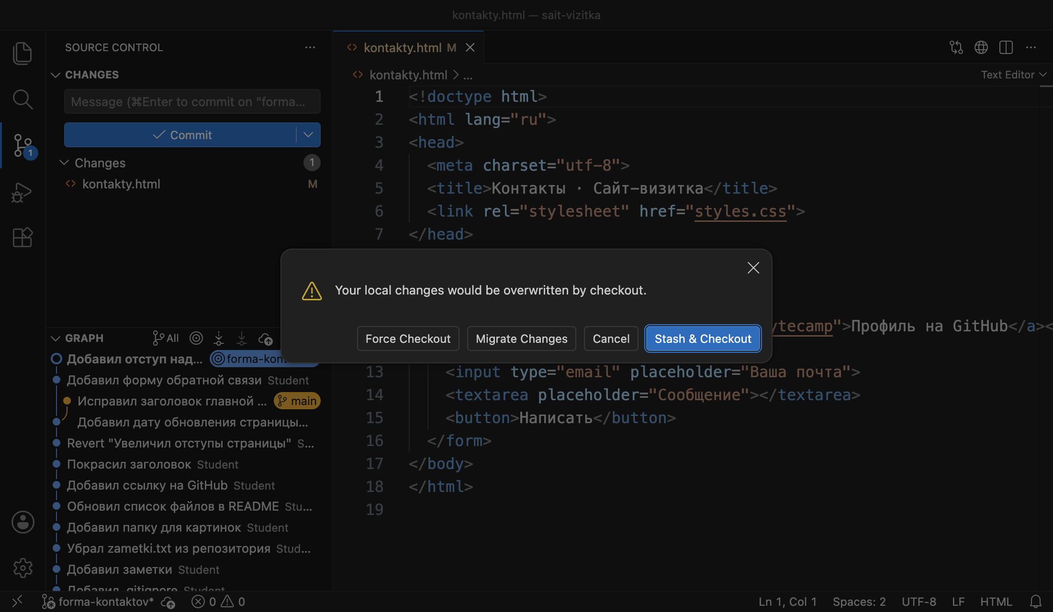
Task: Click the forma-kontaktov* branch in status bar
Action: (98, 601)
